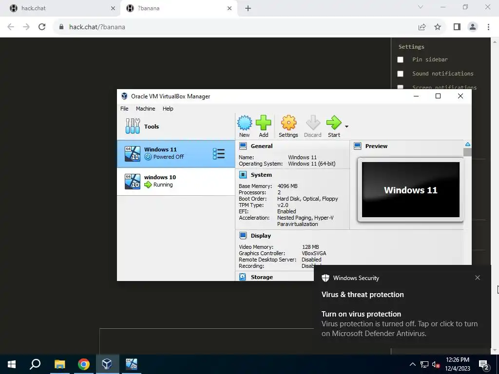
Task: Click the Display section monitor icon
Action: [x=243, y=235]
